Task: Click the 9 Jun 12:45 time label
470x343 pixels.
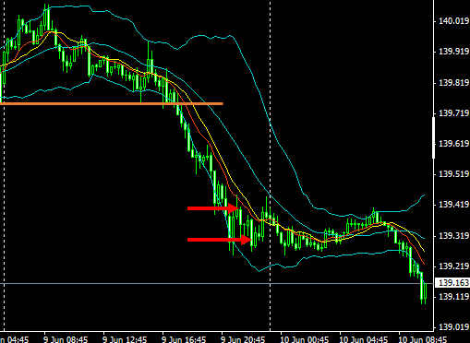Action: pos(125,339)
